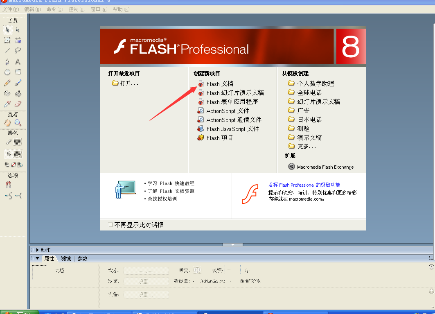
Task: Choose the Text tool
Action: point(18,61)
